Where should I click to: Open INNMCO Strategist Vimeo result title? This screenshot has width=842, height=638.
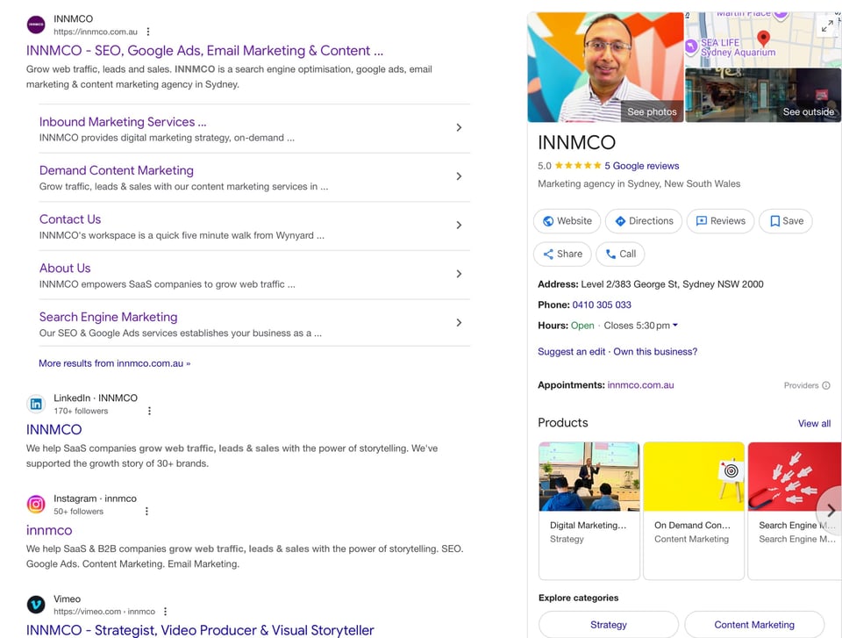(x=200, y=630)
